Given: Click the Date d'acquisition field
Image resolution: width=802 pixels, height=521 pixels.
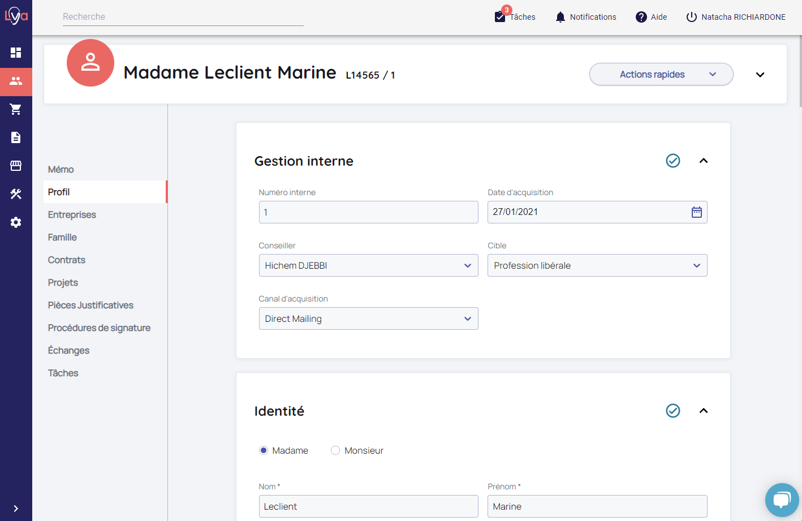Looking at the screenshot, I should pos(597,212).
